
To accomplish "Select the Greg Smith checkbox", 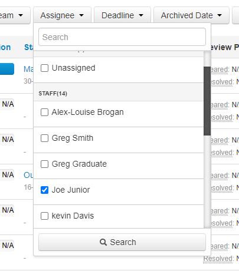I will 44,138.
